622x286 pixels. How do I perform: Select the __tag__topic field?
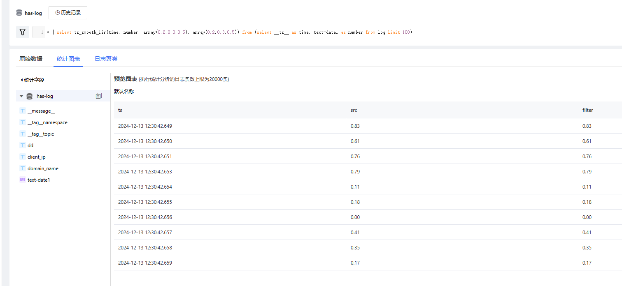tap(41, 134)
